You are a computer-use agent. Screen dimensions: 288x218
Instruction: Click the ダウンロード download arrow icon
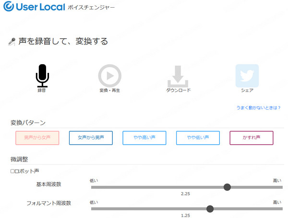178,76
